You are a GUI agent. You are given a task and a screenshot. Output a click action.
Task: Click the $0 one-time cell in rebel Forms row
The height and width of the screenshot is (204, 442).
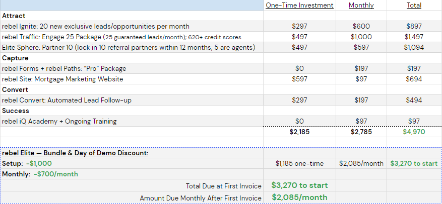pos(299,68)
